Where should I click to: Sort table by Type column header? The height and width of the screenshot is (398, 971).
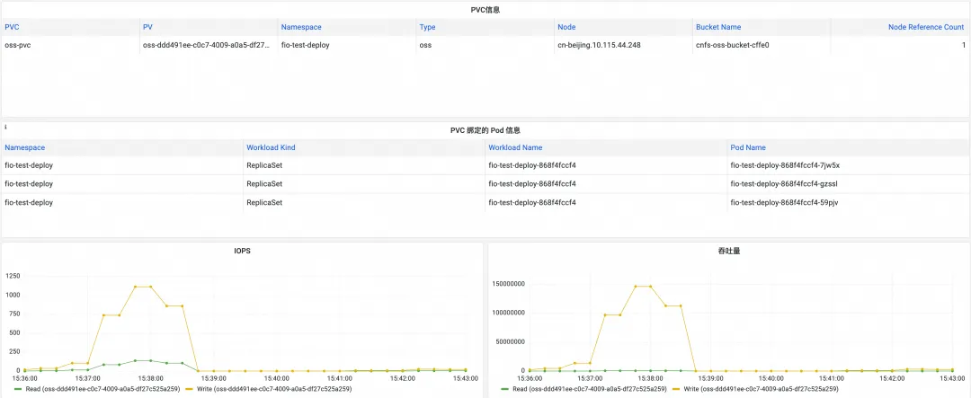(427, 27)
